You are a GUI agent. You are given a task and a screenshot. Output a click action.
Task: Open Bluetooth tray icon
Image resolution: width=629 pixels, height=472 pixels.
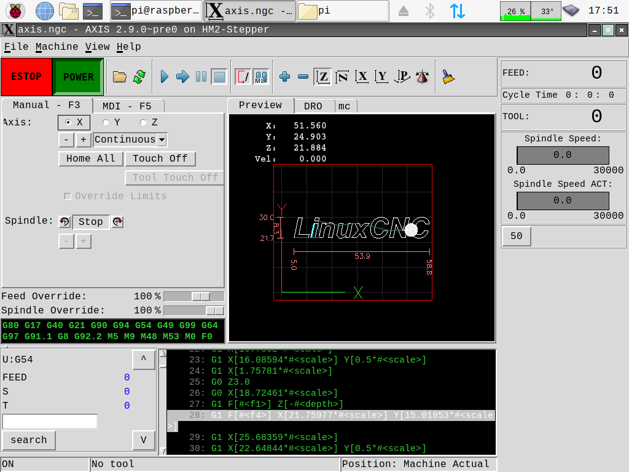pyautogui.click(x=429, y=11)
